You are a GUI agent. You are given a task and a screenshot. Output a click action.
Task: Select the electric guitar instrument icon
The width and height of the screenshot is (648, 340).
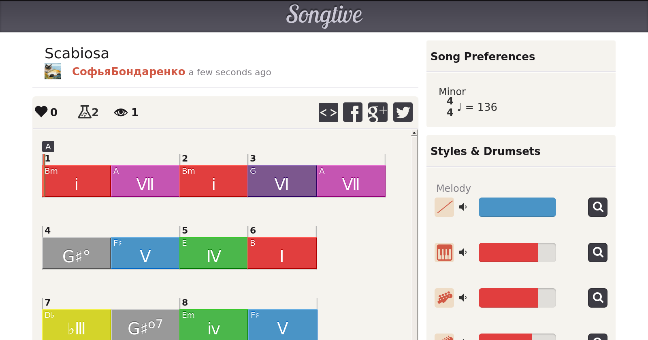point(444,298)
